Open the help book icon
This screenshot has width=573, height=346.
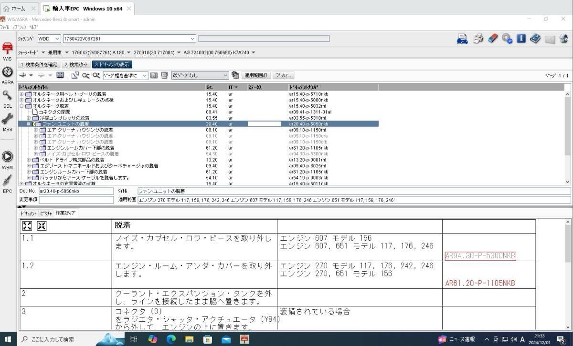click(535, 39)
